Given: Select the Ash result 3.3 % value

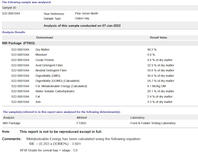Looking at the screenshot, I should [x=160, y=102].
